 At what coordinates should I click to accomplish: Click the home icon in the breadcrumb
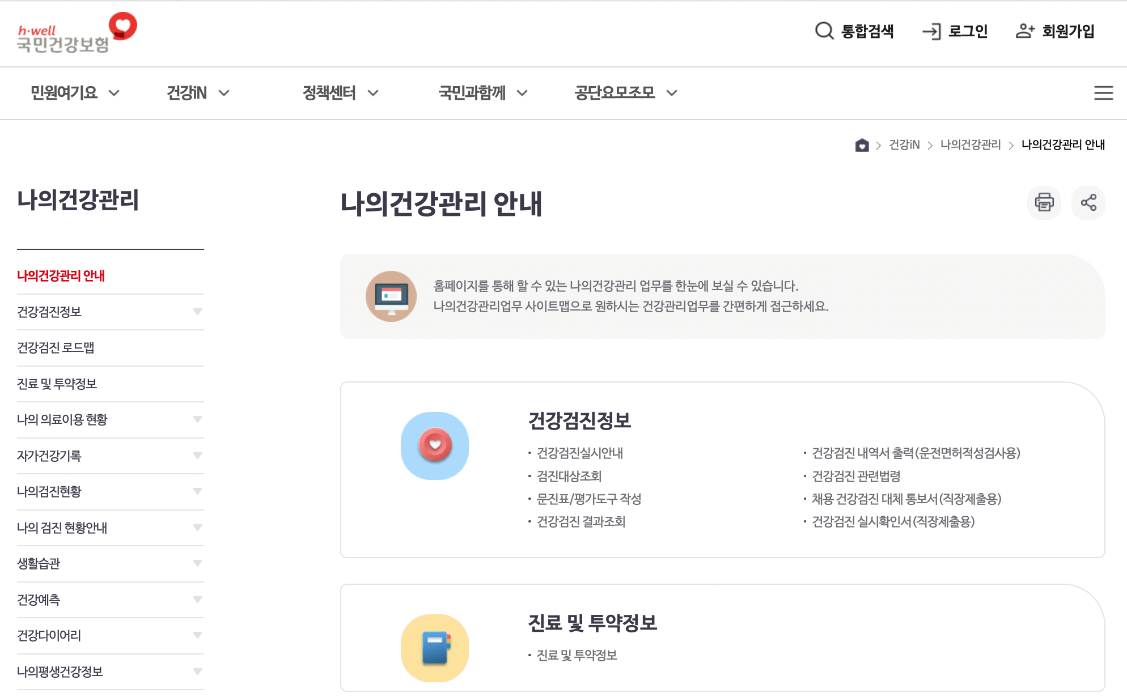coord(862,145)
